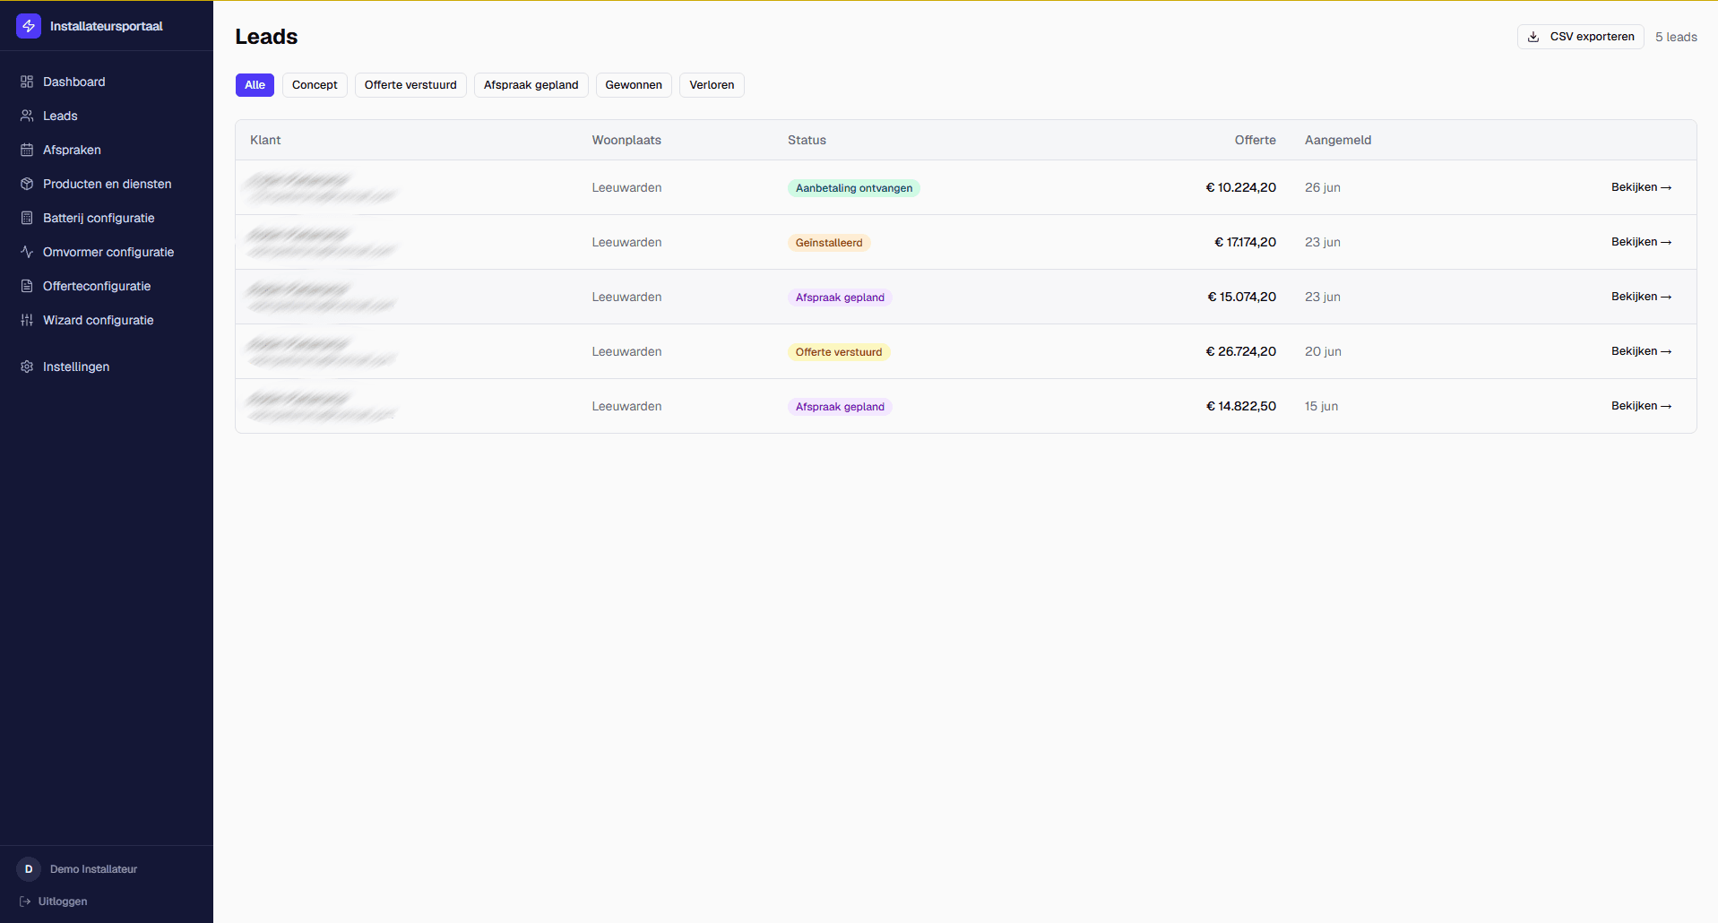This screenshot has height=923, width=1718.
Task: Click the Batterij configuratie icon
Action: 27,218
